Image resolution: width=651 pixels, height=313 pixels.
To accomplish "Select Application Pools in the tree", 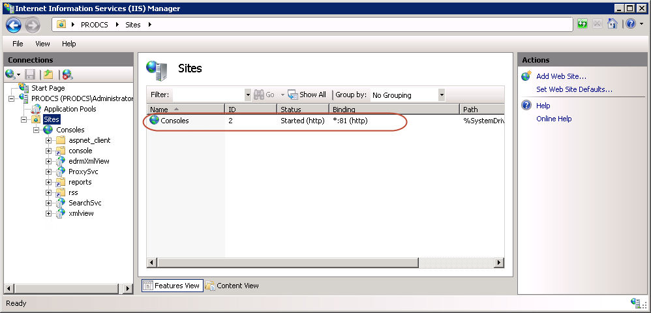I will 69,109.
